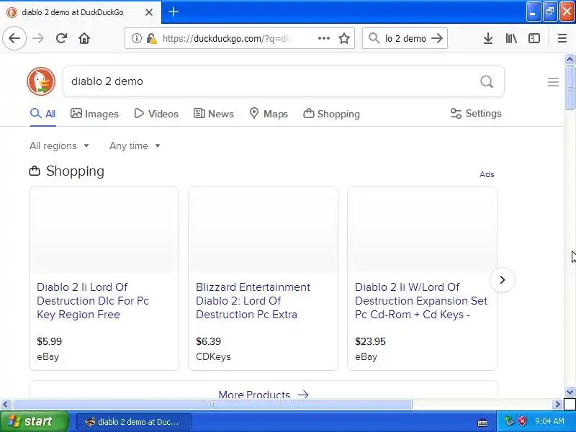Open the browser home page

coord(84,38)
